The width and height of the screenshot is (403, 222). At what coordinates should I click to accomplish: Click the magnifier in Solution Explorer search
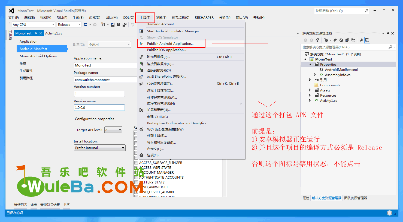(390, 47)
